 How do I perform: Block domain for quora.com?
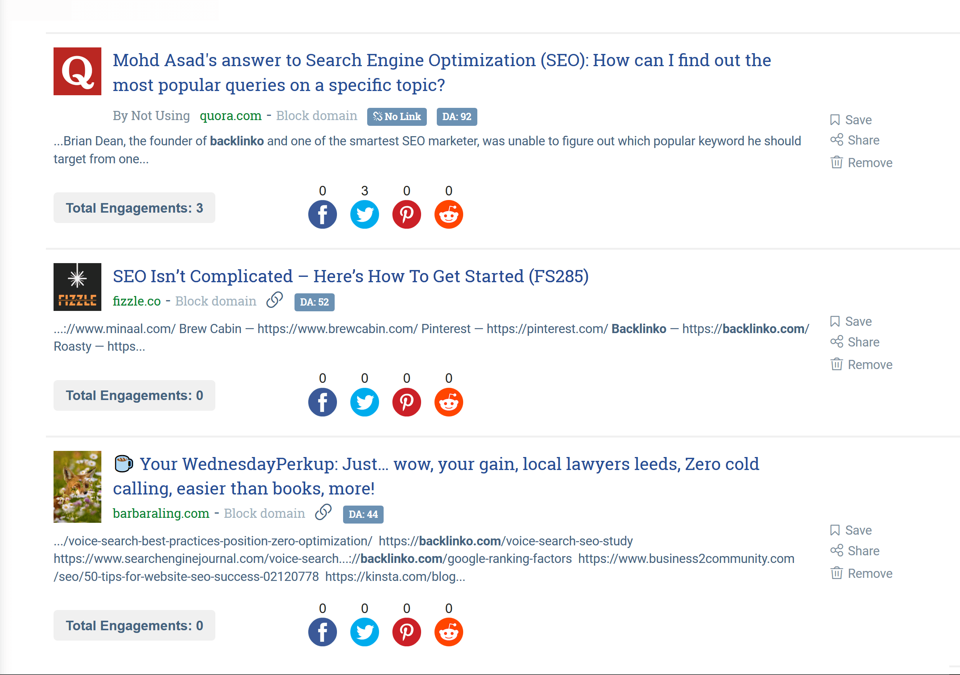click(x=317, y=116)
